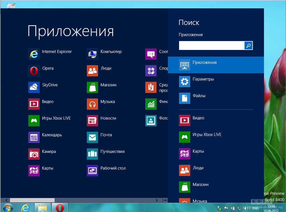Launch Игры Xbox LIVE in the apps list
The height and width of the screenshot is (212, 286).
coord(34,120)
